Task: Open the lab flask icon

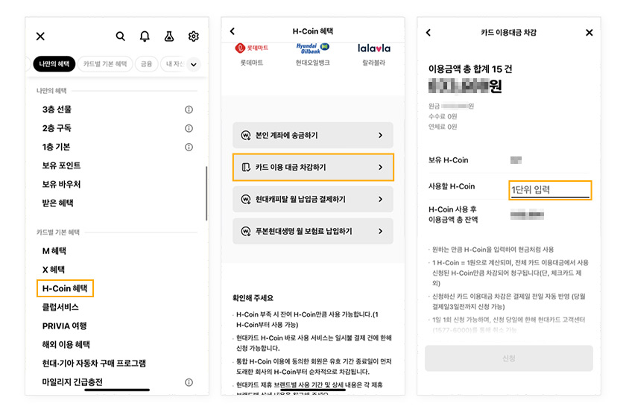Action: coord(169,37)
